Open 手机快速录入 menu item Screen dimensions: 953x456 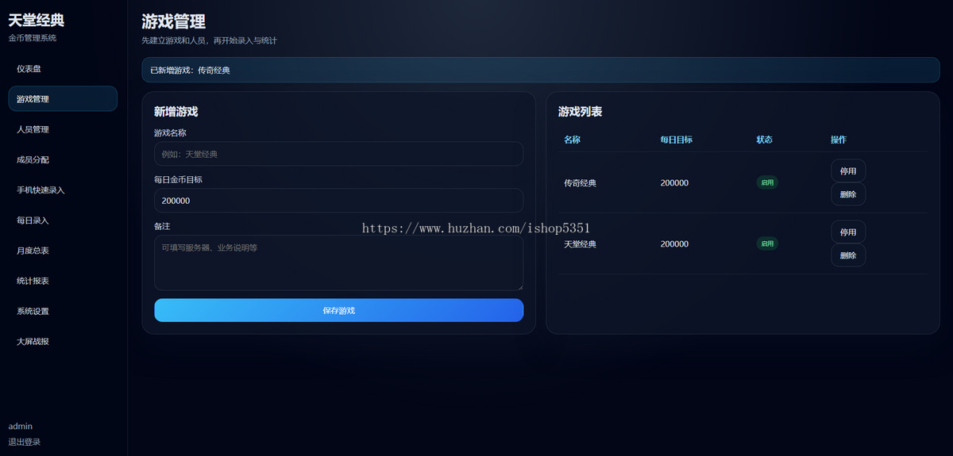point(63,190)
